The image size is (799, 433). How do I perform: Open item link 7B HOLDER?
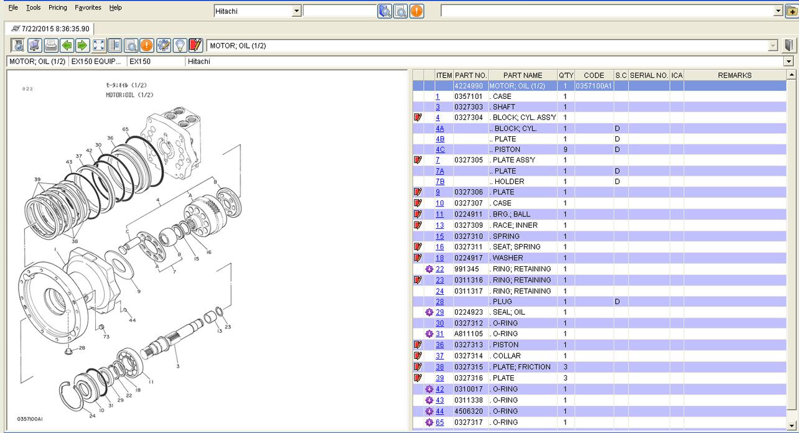440,182
